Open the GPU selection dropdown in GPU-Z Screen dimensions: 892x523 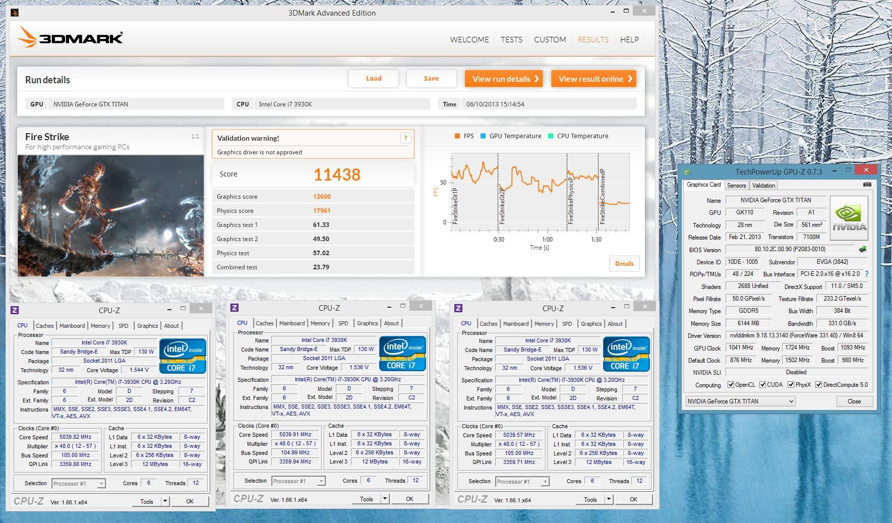(x=740, y=401)
